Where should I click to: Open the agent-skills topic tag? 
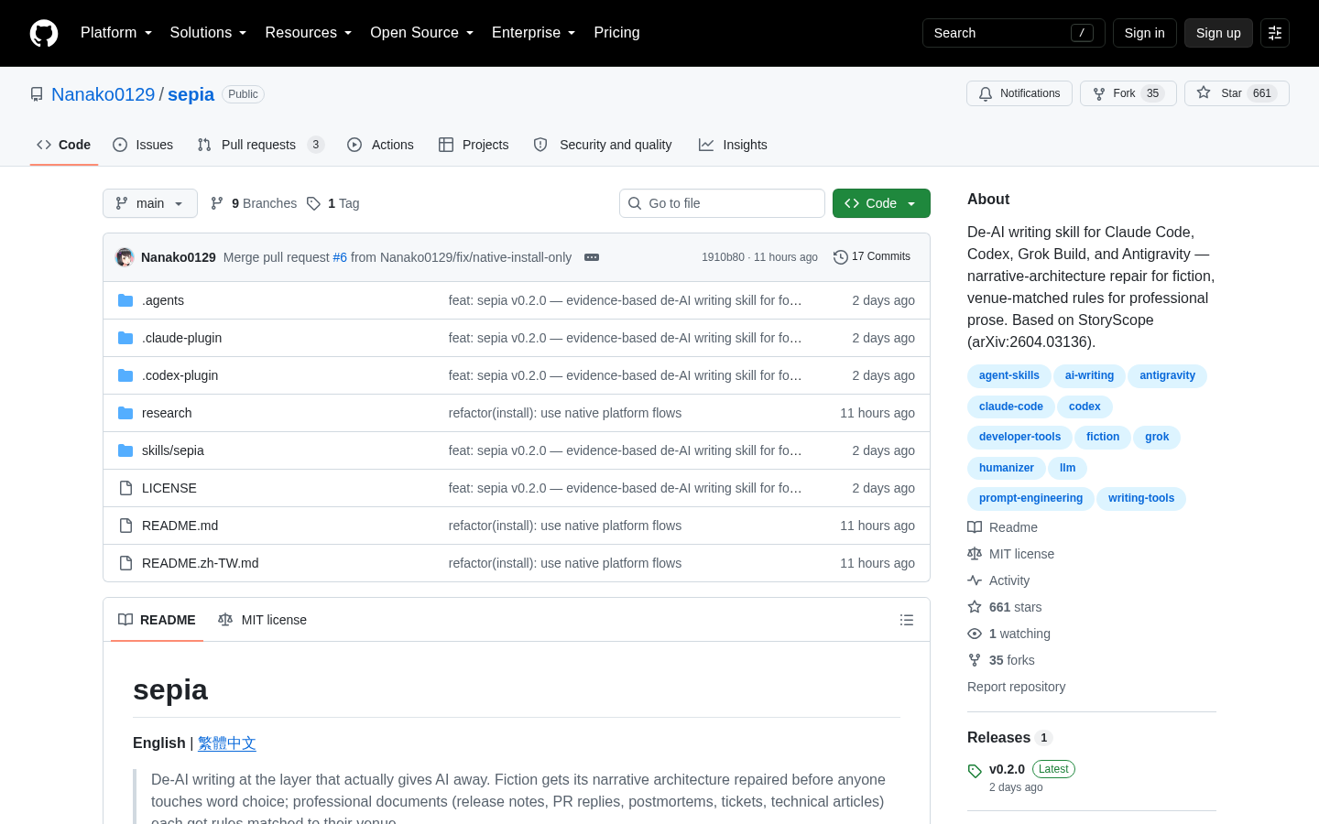(1009, 375)
